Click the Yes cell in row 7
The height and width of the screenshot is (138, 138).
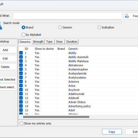coord(37,78)
